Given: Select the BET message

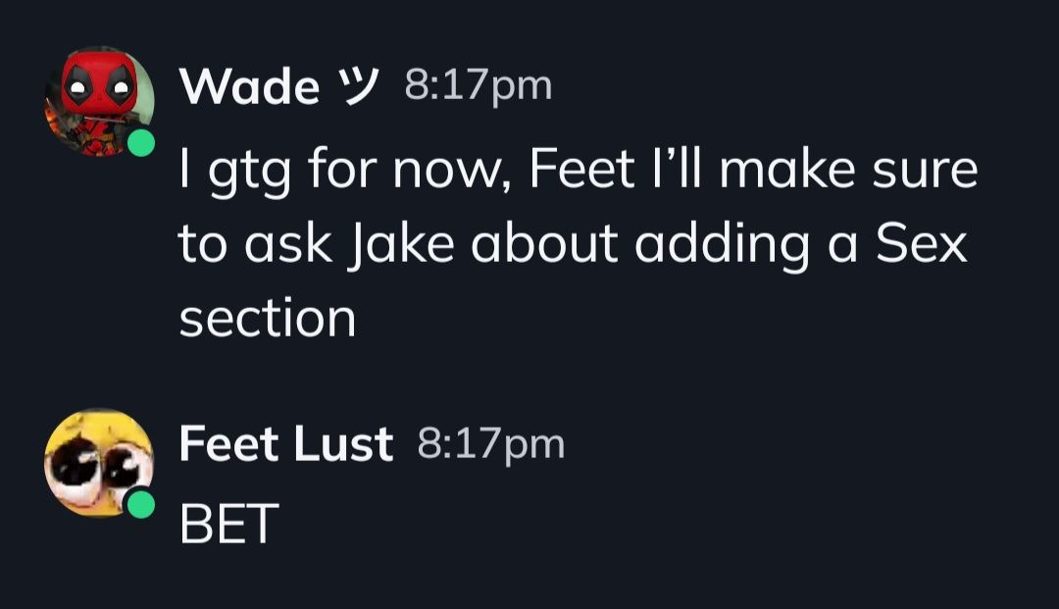Looking at the screenshot, I should [229, 524].
